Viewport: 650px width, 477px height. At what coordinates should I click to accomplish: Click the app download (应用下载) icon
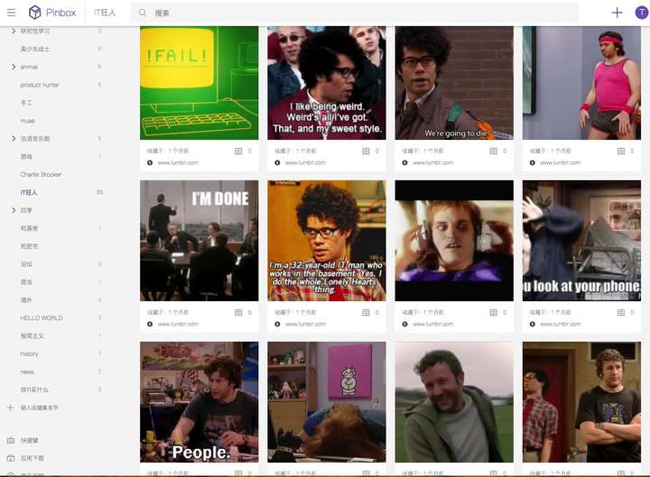point(11,458)
